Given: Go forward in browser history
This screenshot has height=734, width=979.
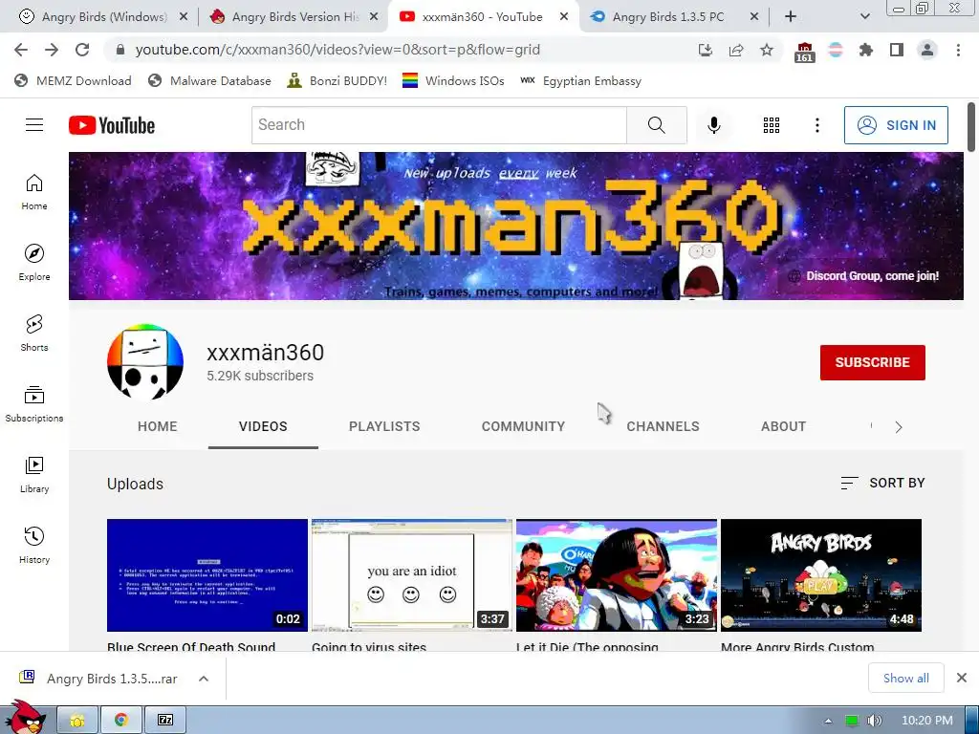Looking at the screenshot, I should point(52,50).
